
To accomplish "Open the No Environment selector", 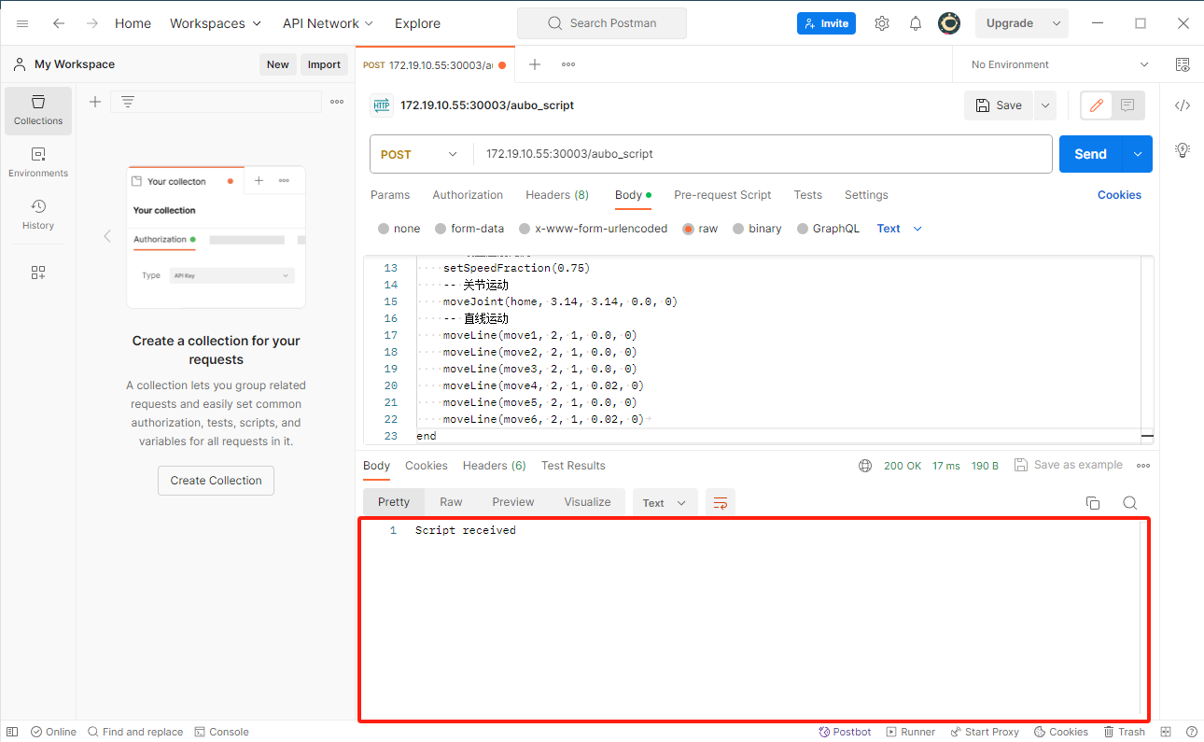I will (x=1059, y=64).
